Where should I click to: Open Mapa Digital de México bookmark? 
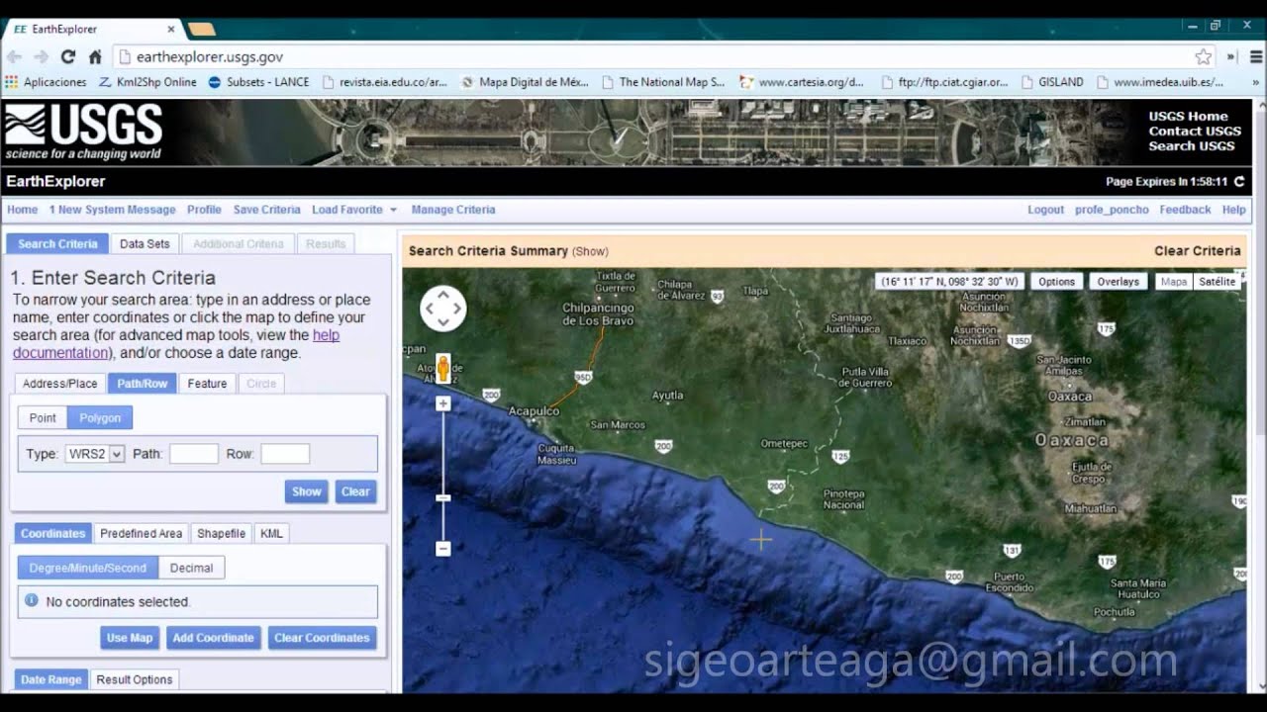pyautogui.click(x=525, y=82)
